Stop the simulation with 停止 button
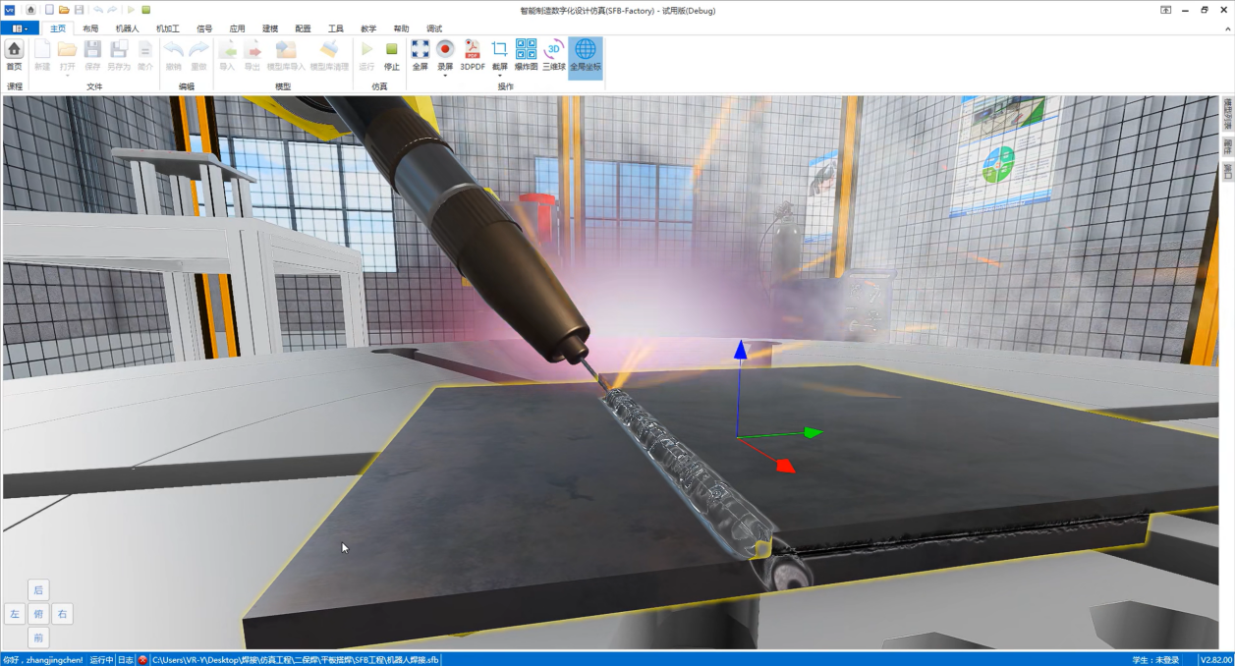The height and width of the screenshot is (666, 1235). tap(391, 54)
